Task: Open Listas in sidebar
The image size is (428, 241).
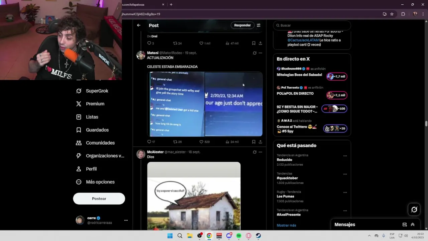Action: 87,117
